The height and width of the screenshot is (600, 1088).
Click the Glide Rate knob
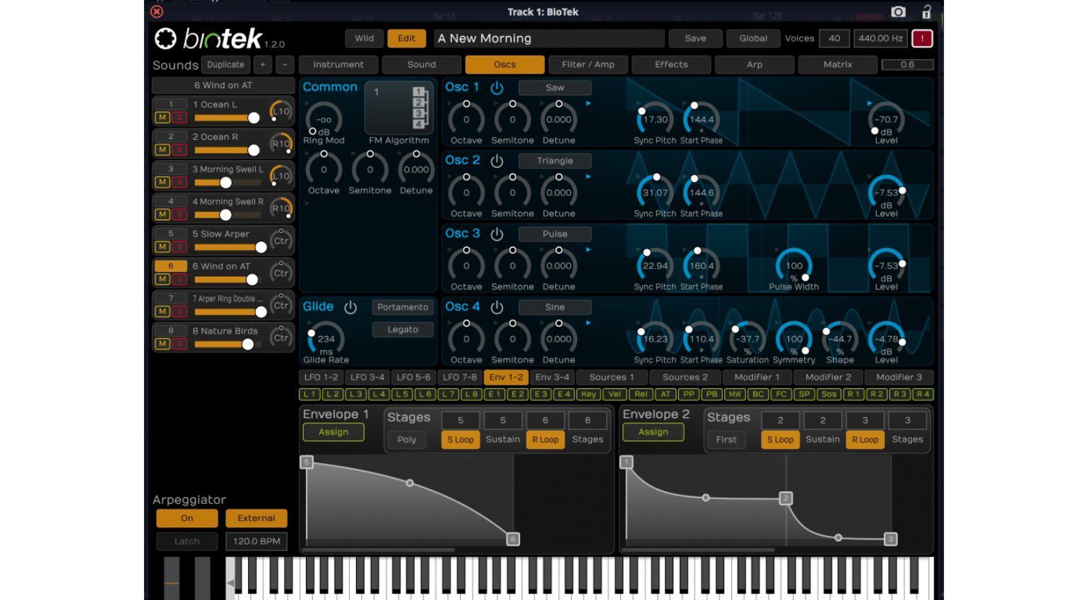point(325,338)
